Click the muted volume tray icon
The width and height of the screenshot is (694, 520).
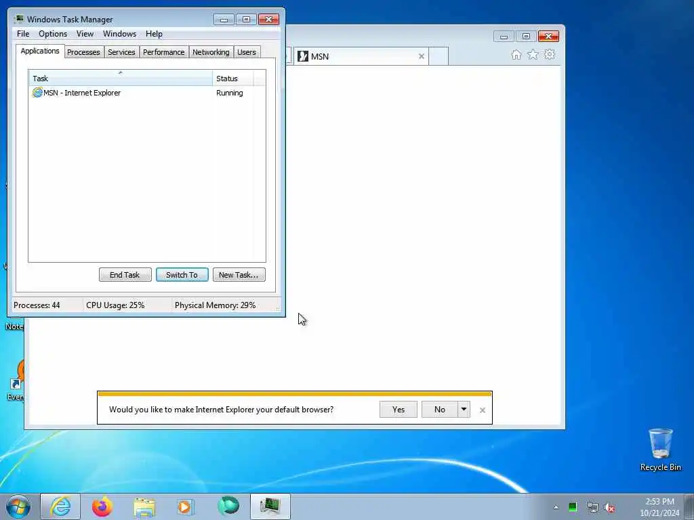tap(610, 508)
